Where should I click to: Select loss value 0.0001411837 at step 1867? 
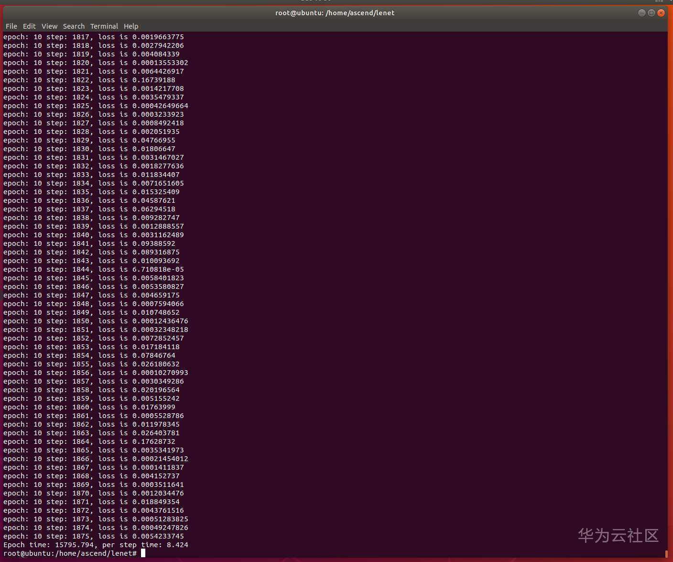tap(158, 467)
